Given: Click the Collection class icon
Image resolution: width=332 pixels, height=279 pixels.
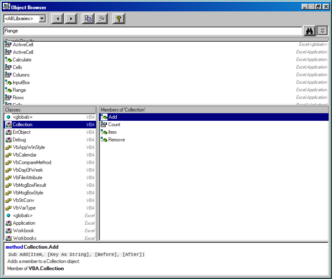Looking at the screenshot, I should click(8, 125).
